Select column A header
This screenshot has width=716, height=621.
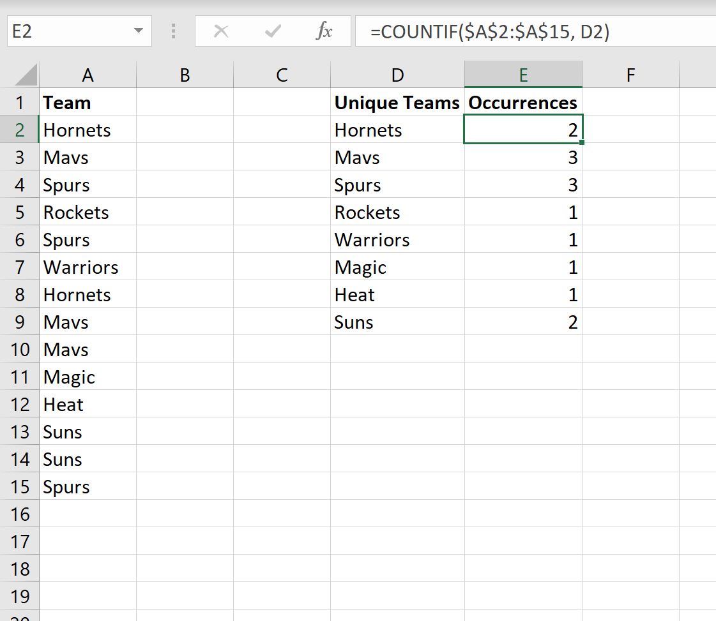pyautogui.click(x=88, y=75)
